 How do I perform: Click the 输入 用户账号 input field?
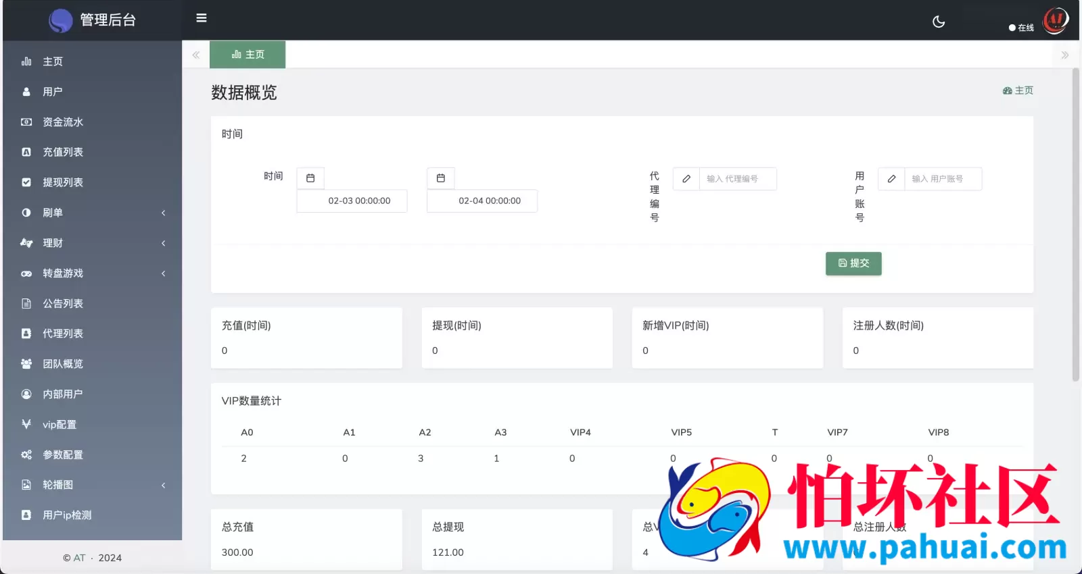click(x=943, y=179)
